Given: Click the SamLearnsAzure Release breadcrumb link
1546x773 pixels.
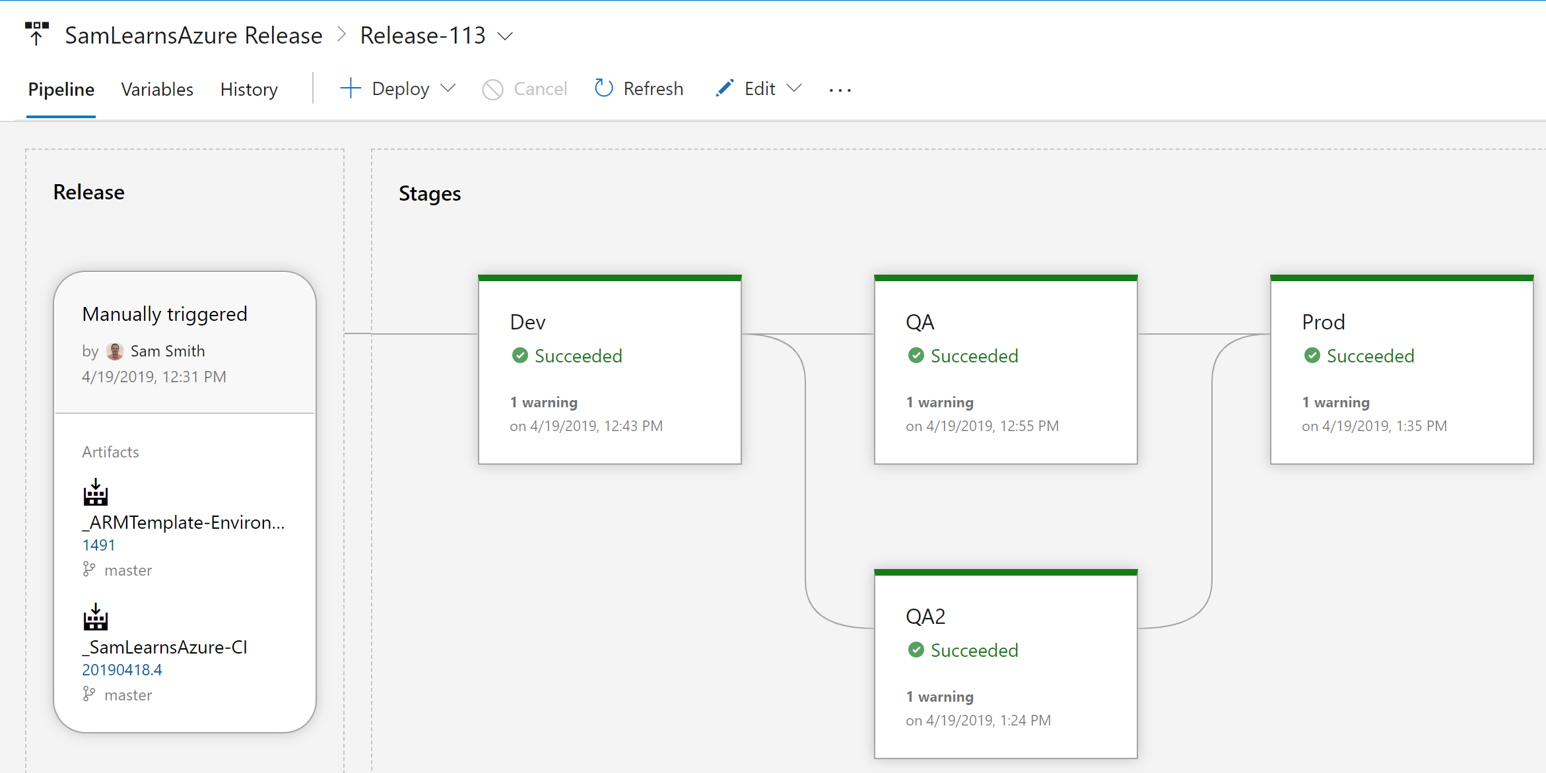Looking at the screenshot, I should [x=193, y=36].
